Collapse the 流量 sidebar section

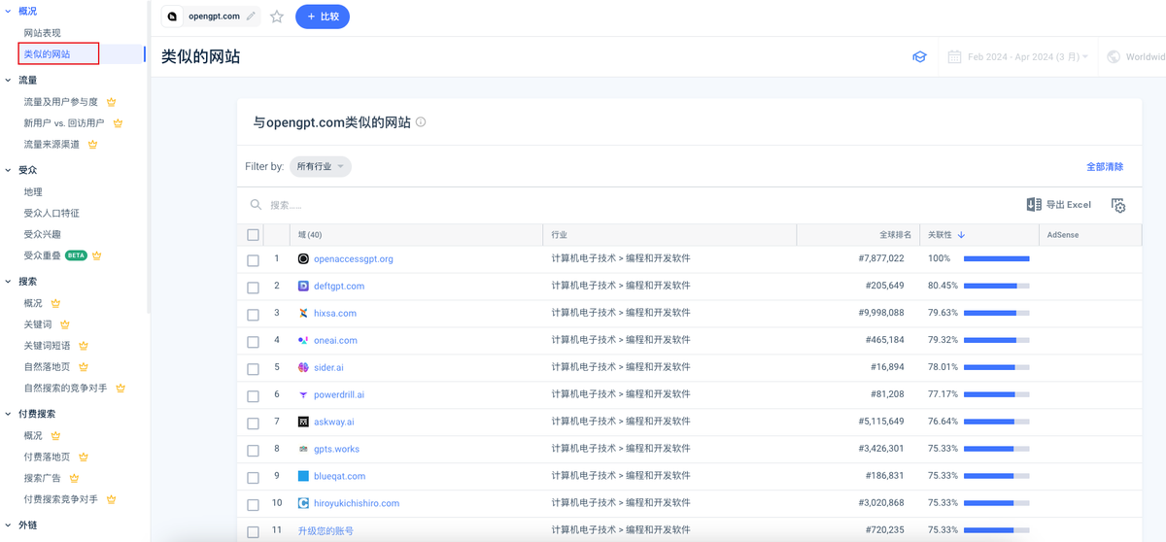(x=9, y=81)
